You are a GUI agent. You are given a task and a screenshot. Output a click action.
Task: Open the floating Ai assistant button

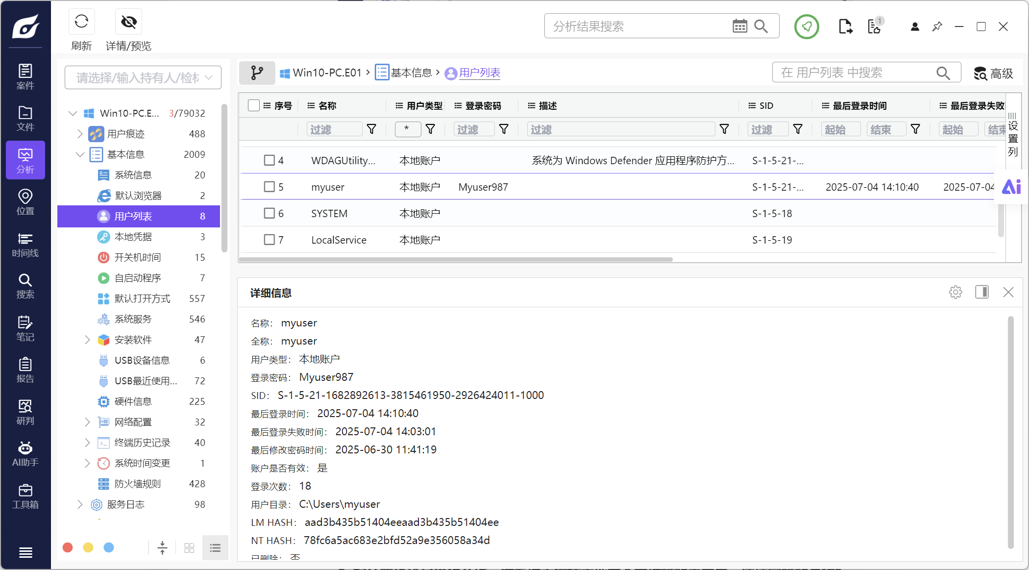[x=1012, y=187]
